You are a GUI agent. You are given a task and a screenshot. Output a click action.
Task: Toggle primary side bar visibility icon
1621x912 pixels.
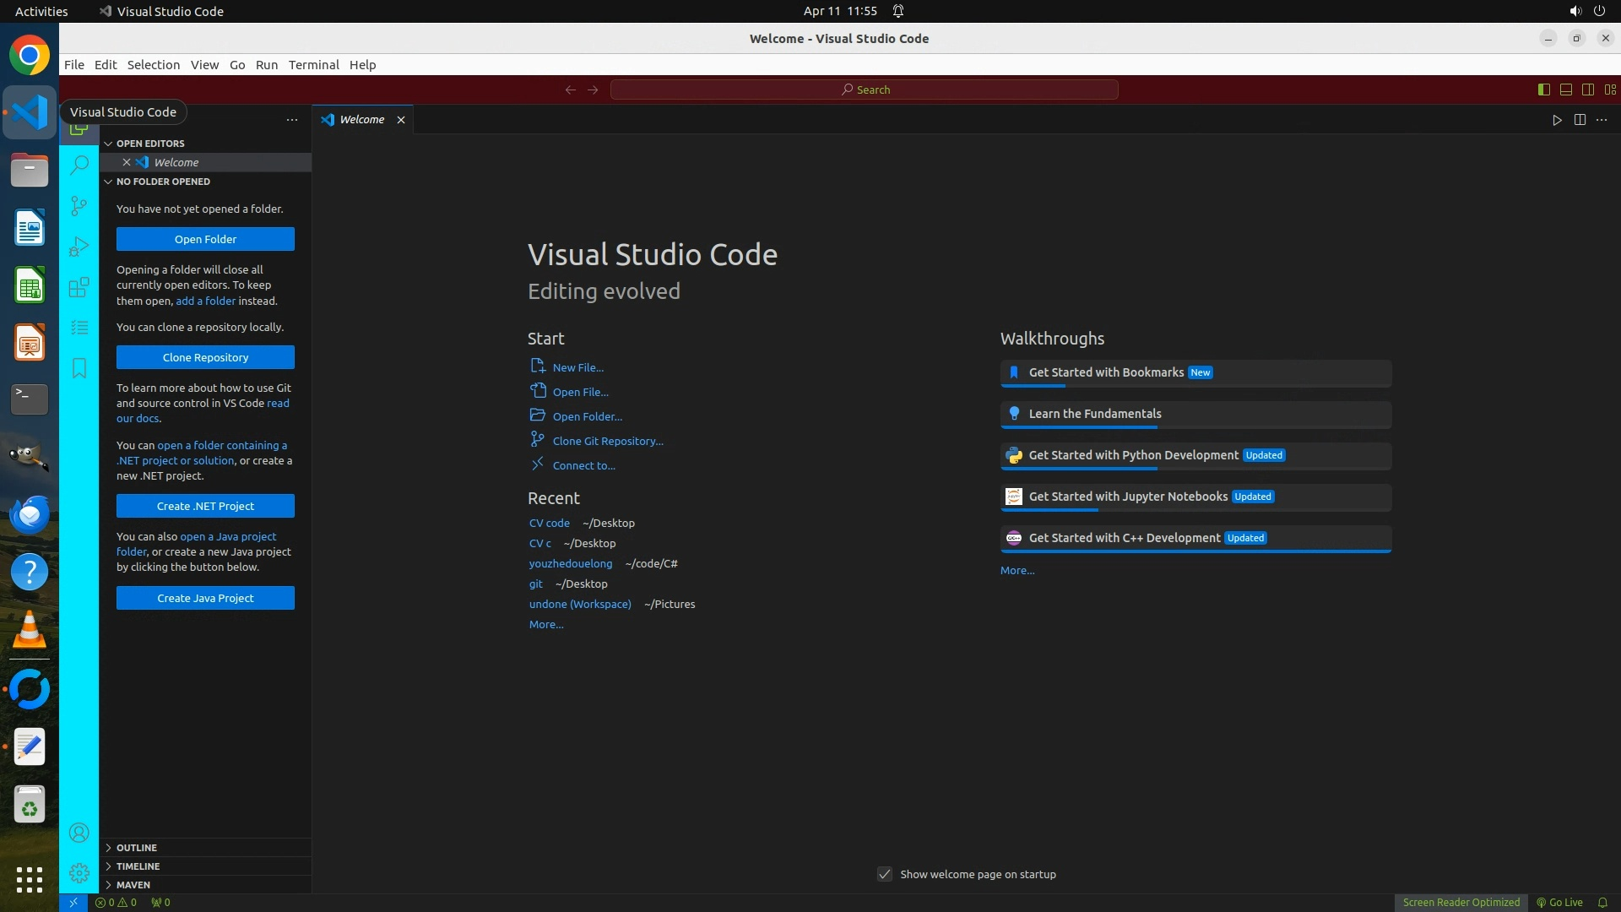point(1543,90)
